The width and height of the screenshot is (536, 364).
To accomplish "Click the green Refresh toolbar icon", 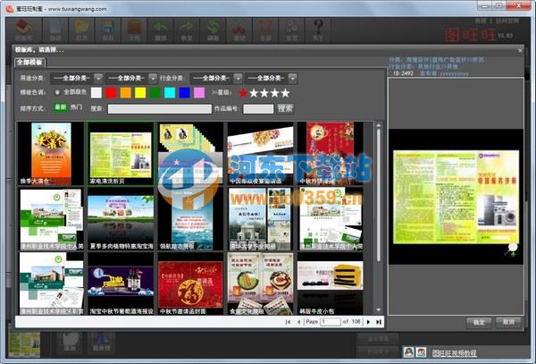I will coord(213,30).
